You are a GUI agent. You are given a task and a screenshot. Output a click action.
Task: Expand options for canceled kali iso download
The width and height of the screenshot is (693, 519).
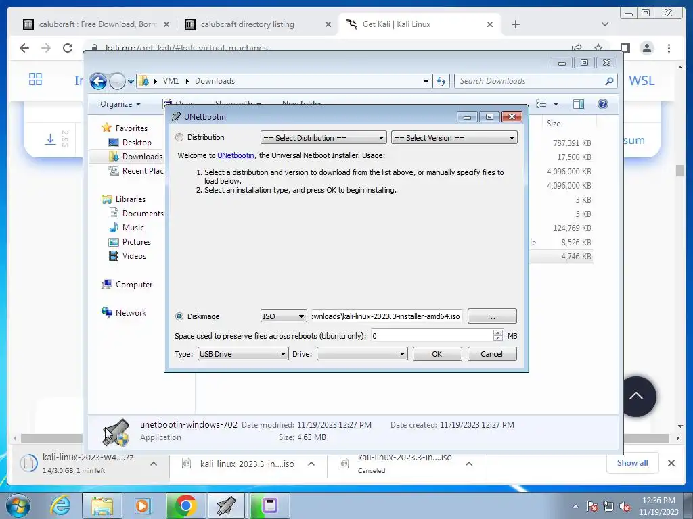tap(469, 464)
